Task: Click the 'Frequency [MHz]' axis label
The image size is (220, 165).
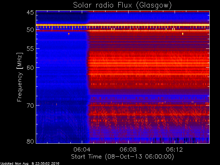Action: 20,77
